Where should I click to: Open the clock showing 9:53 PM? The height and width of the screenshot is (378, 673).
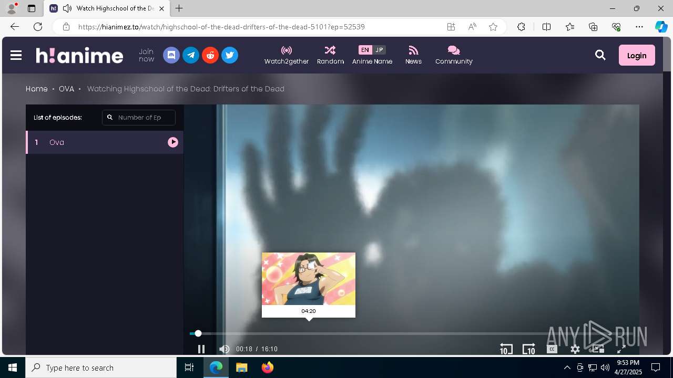tap(628, 367)
